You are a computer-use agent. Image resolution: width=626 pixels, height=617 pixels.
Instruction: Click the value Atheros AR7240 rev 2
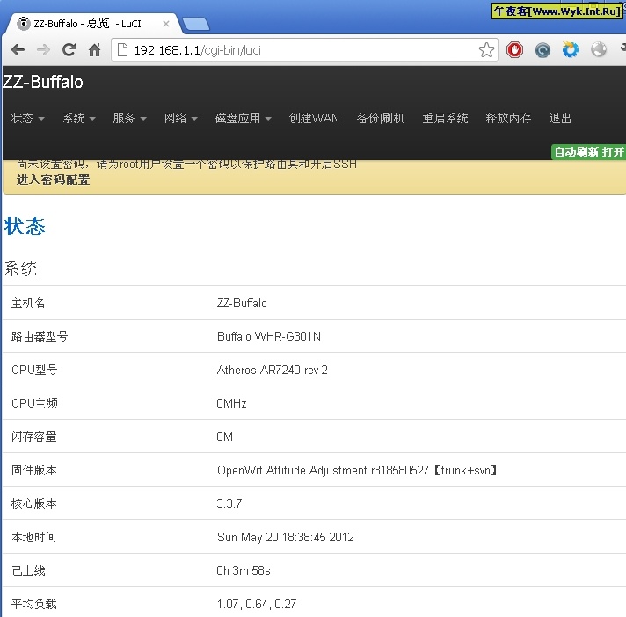point(273,370)
